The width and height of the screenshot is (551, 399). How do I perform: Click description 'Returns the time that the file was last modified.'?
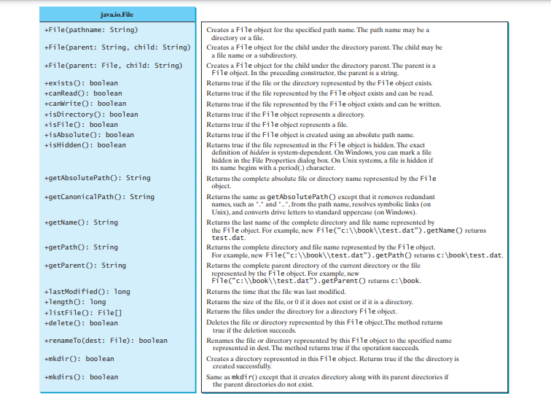(x=276, y=292)
